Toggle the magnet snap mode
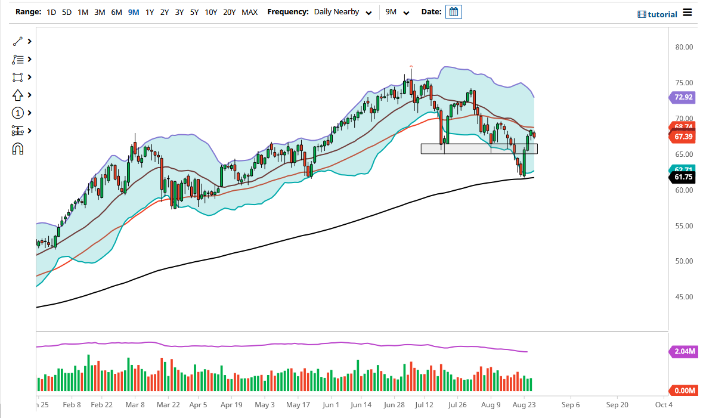703x418 pixels. tap(17, 148)
